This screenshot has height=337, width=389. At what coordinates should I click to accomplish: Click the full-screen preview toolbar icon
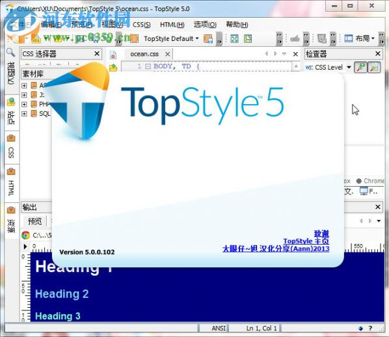click(x=234, y=38)
